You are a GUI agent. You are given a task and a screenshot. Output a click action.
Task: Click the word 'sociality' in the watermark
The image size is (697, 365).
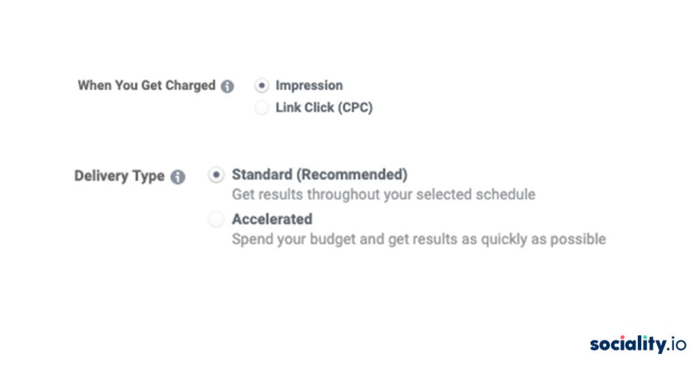[628, 345]
